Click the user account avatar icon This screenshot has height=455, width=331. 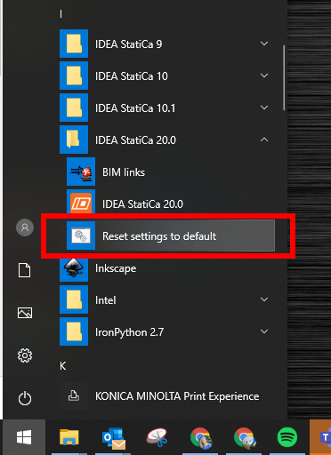25,227
